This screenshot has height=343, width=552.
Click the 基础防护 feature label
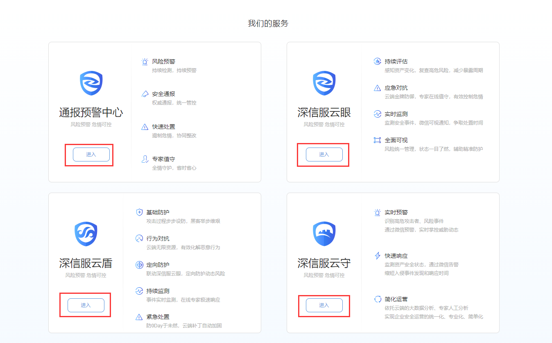158,212
